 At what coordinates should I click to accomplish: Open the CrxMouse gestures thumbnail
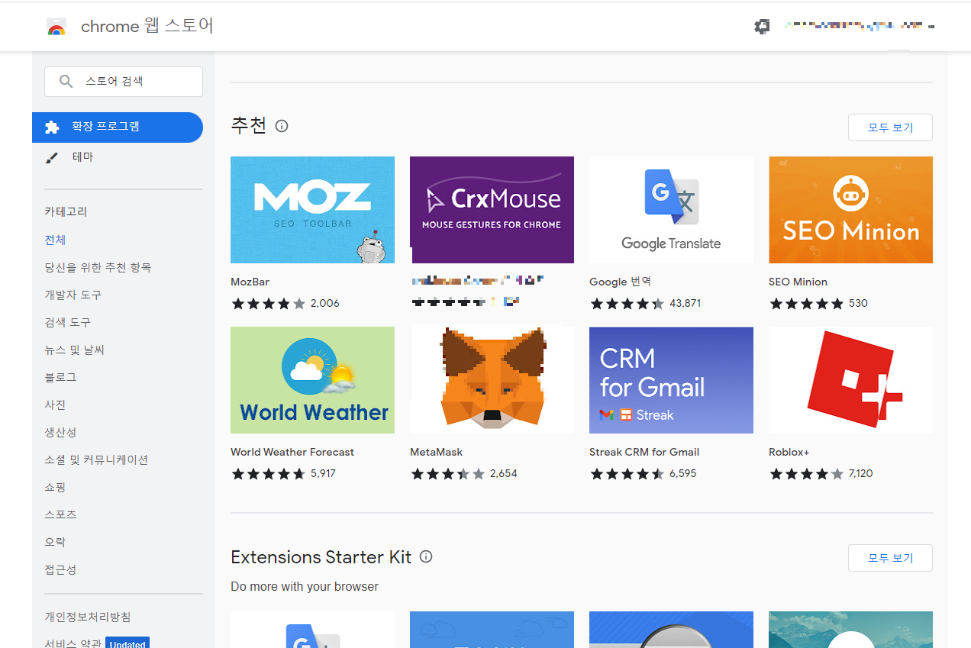coord(492,210)
